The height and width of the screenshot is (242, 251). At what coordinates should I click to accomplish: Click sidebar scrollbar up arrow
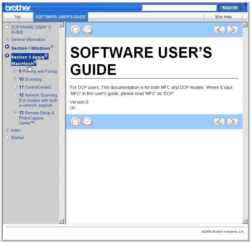(61, 25)
